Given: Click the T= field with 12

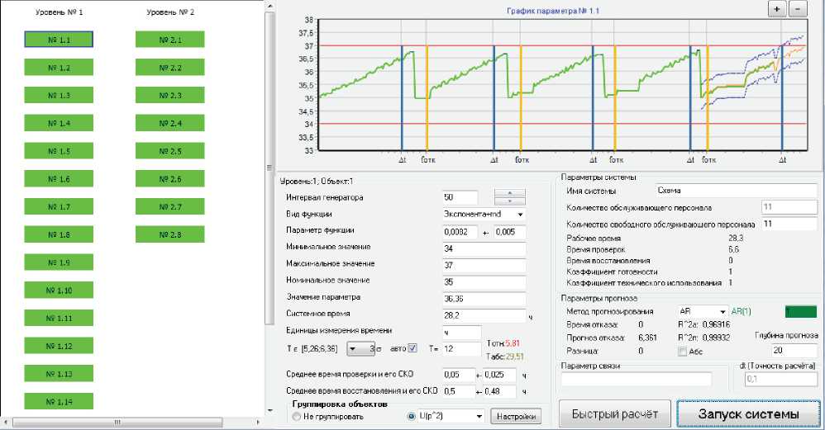Looking at the screenshot, I should pos(461,348).
